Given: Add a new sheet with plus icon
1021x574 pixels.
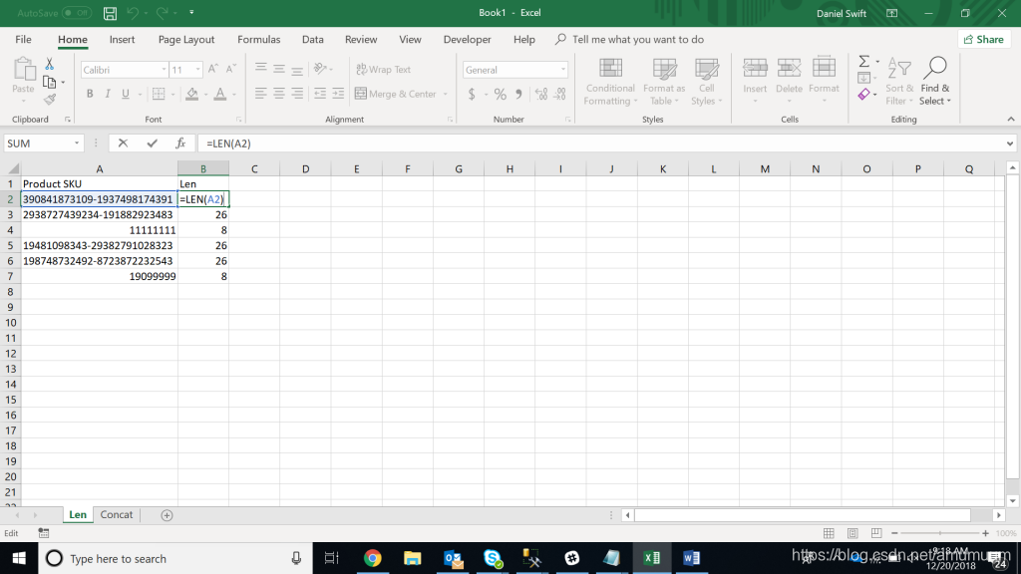Looking at the screenshot, I should coord(167,515).
